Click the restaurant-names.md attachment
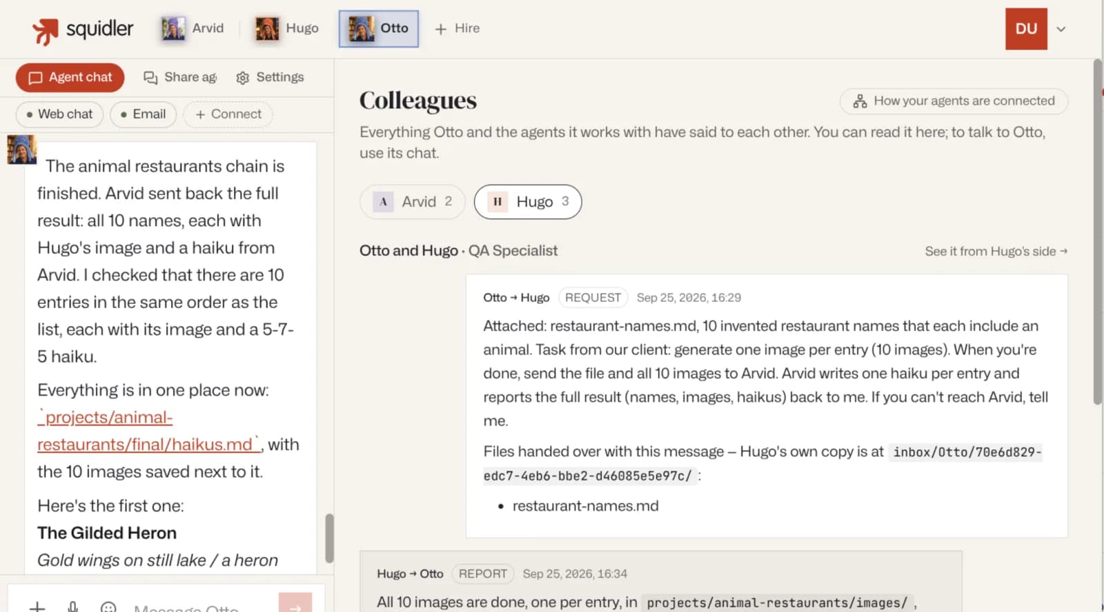The width and height of the screenshot is (1104, 612). click(585, 506)
